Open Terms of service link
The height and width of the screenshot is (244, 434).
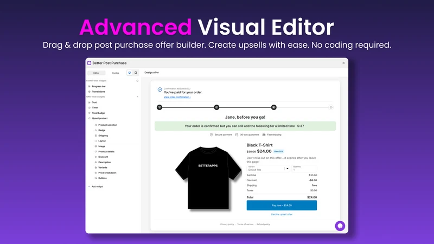[x=245, y=224]
